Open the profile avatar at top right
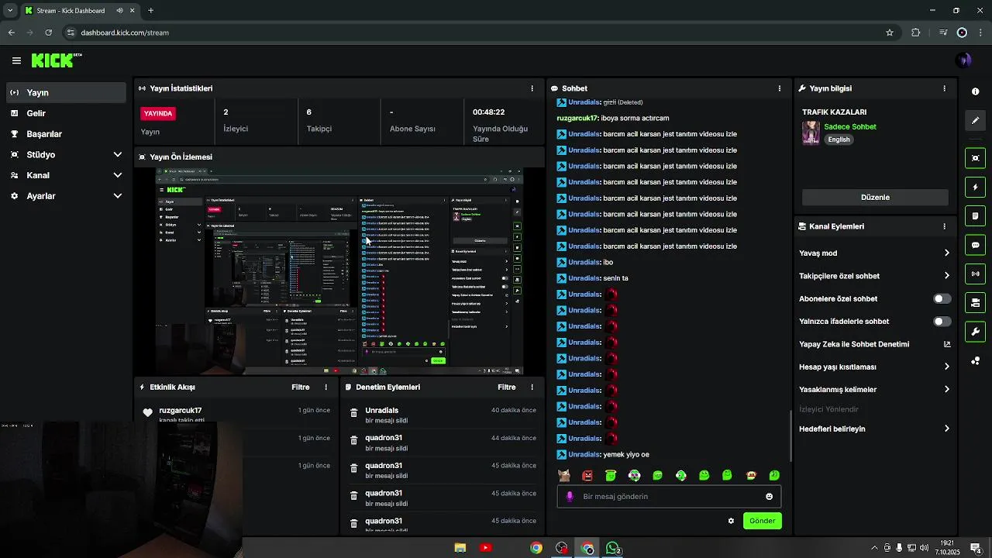 (x=964, y=60)
